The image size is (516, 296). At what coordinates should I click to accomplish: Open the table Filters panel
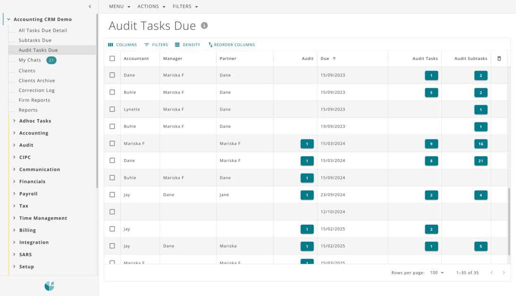[x=156, y=45]
